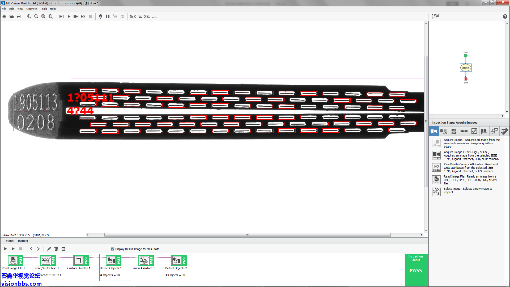Image resolution: width=510 pixels, height=287 pixels.
Task: Click state diagram scroll right arrow
Action: pyautogui.click(x=503, y=116)
